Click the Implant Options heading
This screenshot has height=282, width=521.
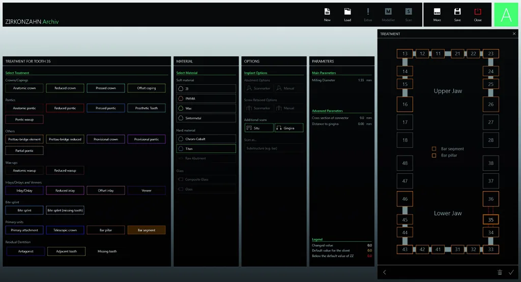click(x=255, y=73)
